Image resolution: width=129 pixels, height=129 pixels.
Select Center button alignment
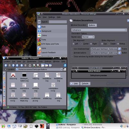coord(109,44)
